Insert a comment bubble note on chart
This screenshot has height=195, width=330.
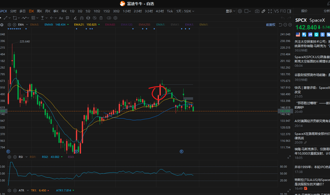click(67, 18)
